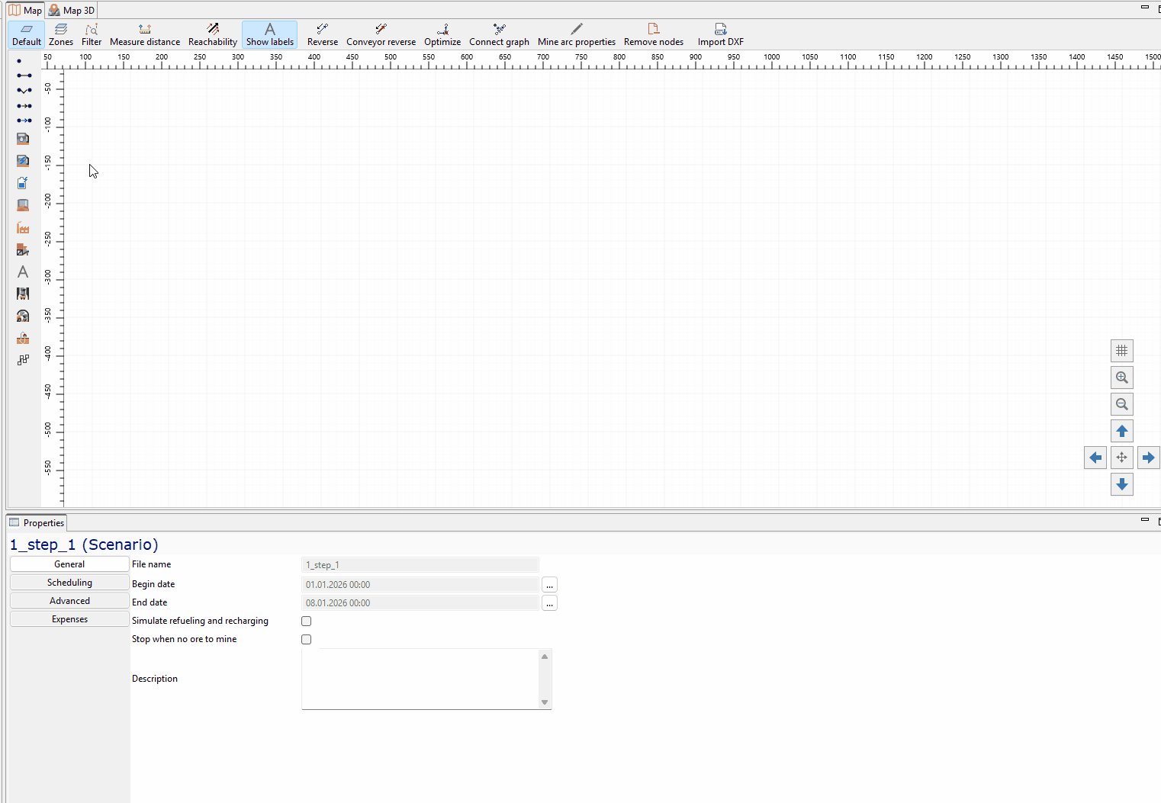This screenshot has width=1161, height=803.
Task: Toggle the Show labels button
Action: tap(270, 35)
